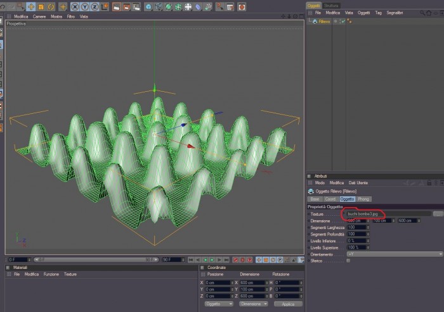Select the Scale tool icon
This screenshot has height=312, width=444.
click(x=41, y=7)
